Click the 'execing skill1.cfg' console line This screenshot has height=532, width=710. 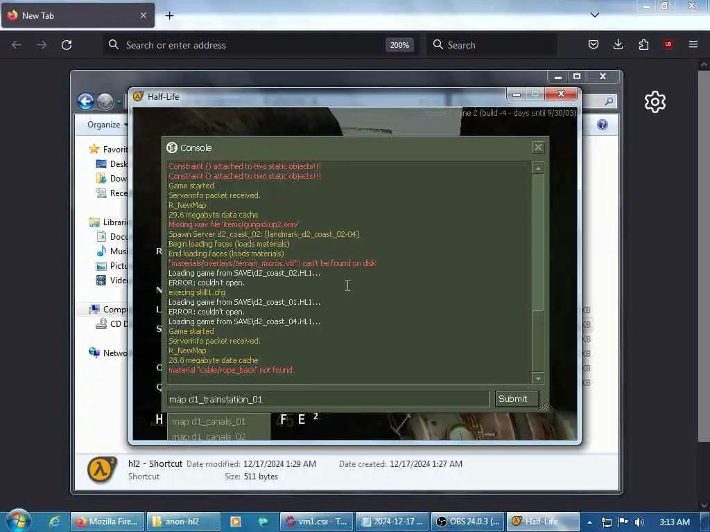196,292
